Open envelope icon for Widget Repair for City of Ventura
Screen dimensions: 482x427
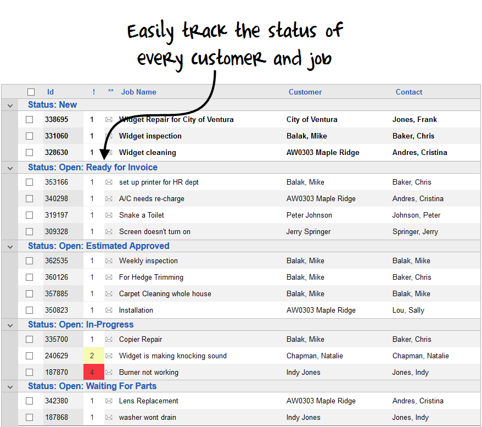point(109,119)
